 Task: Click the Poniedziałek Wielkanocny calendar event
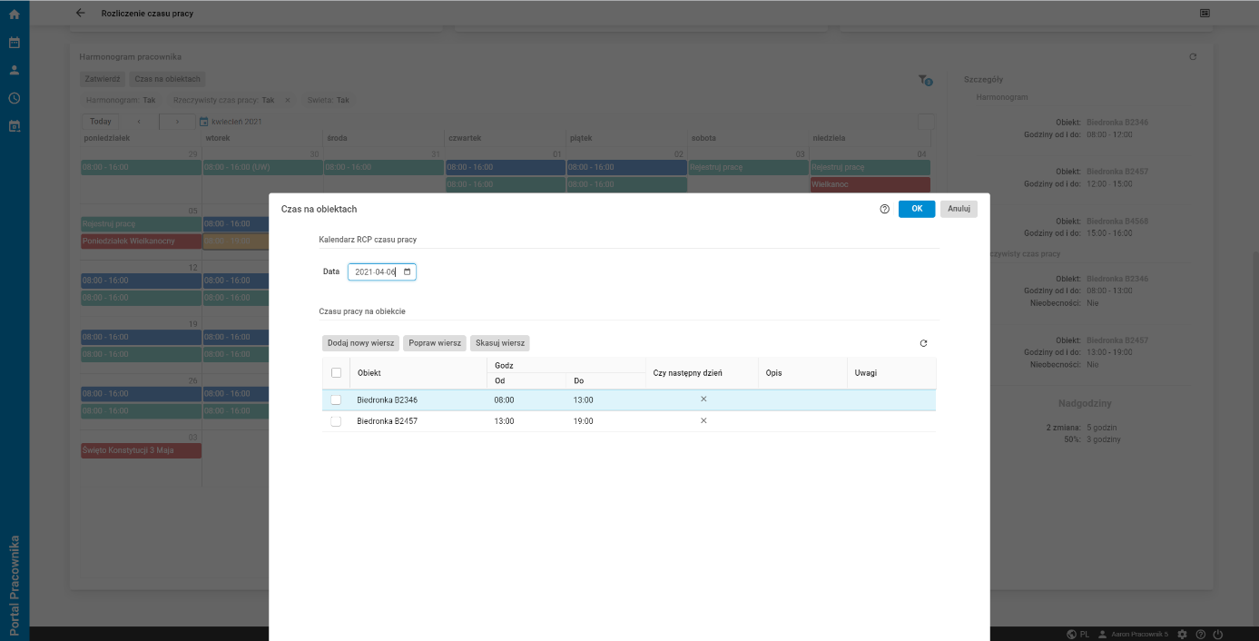click(141, 241)
